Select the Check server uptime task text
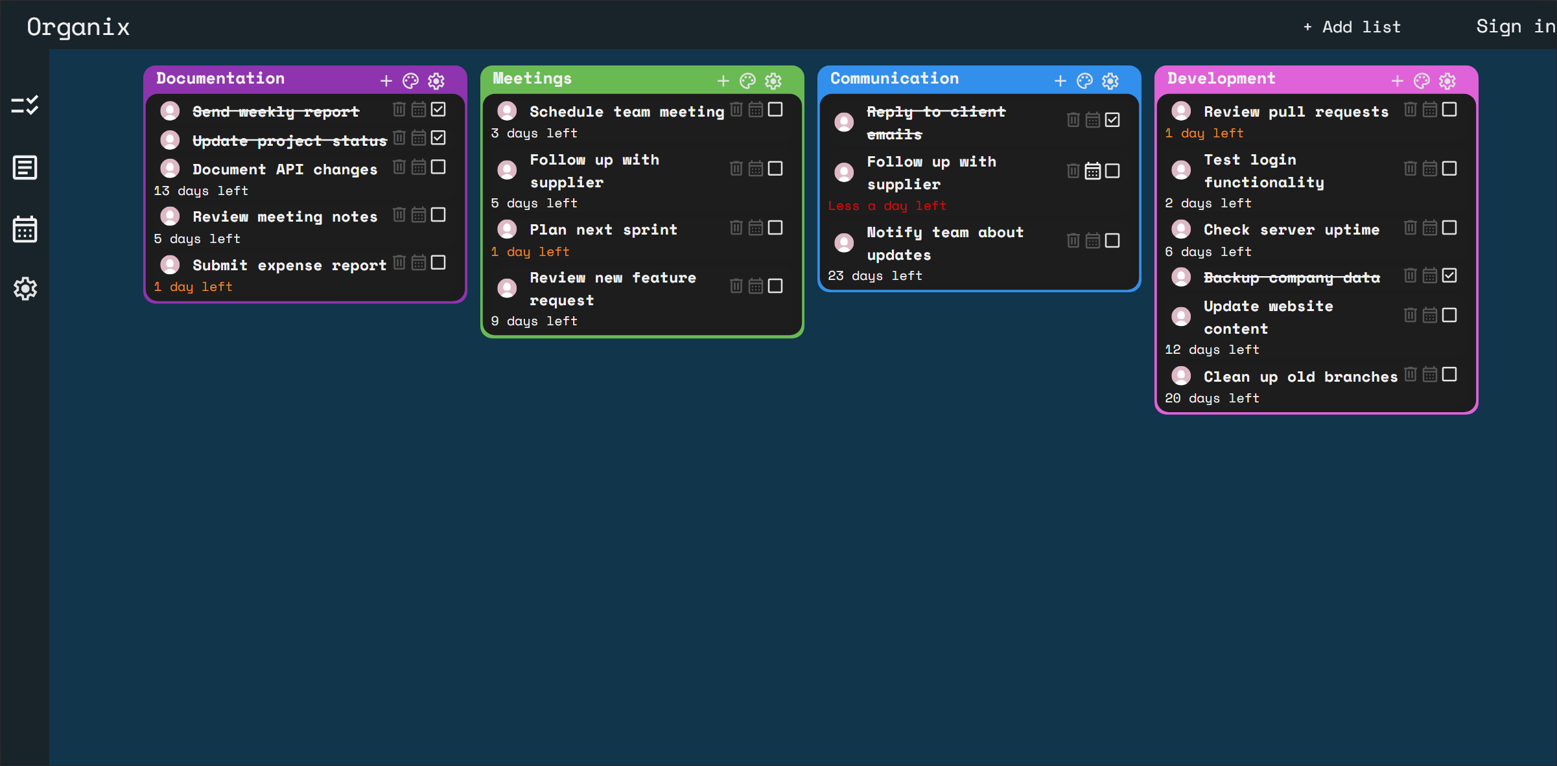 1291,229
